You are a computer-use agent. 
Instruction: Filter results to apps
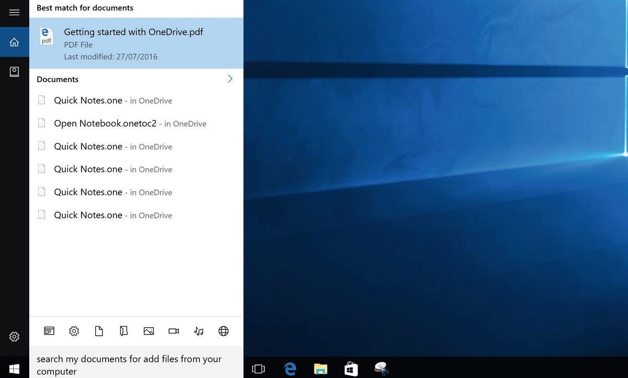pos(49,331)
